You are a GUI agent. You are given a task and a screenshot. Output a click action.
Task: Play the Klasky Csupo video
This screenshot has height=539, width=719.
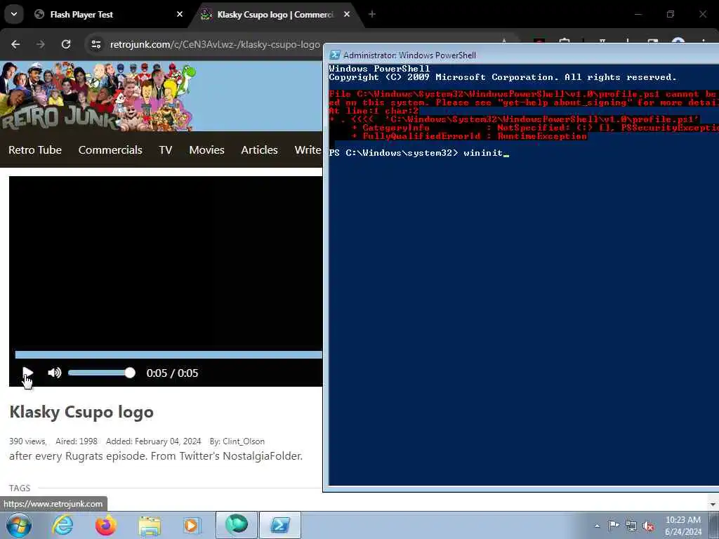(27, 373)
